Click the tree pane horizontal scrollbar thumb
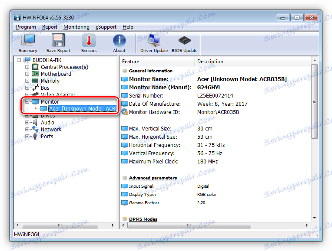The image size is (332, 251). (x=60, y=225)
